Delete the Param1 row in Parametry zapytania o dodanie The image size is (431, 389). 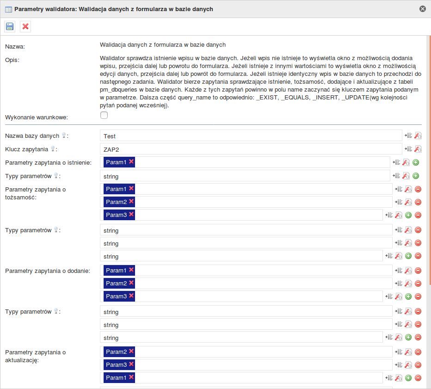(418, 271)
